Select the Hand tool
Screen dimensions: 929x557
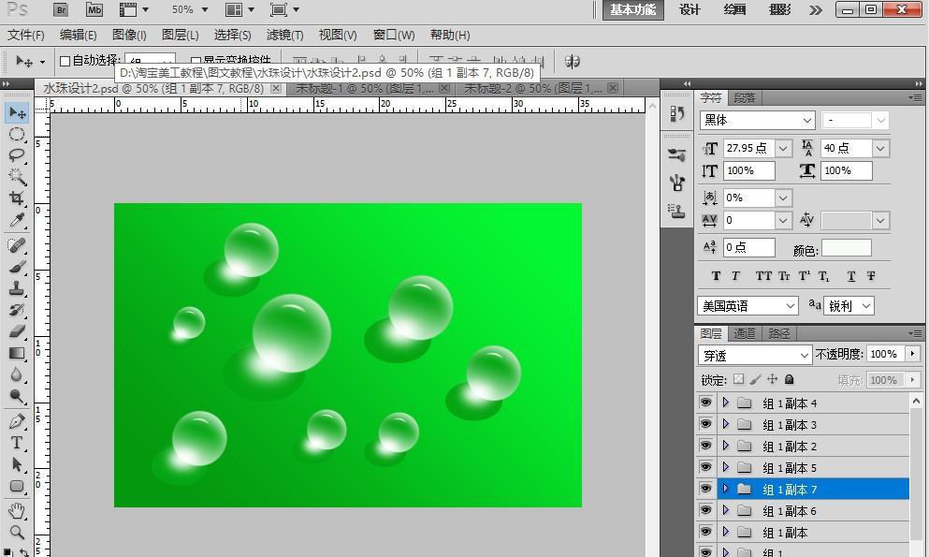17,511
